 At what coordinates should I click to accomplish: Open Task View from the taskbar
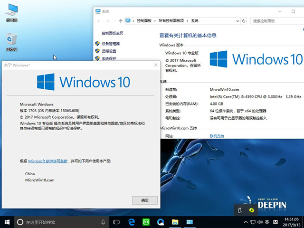point(116,222)
